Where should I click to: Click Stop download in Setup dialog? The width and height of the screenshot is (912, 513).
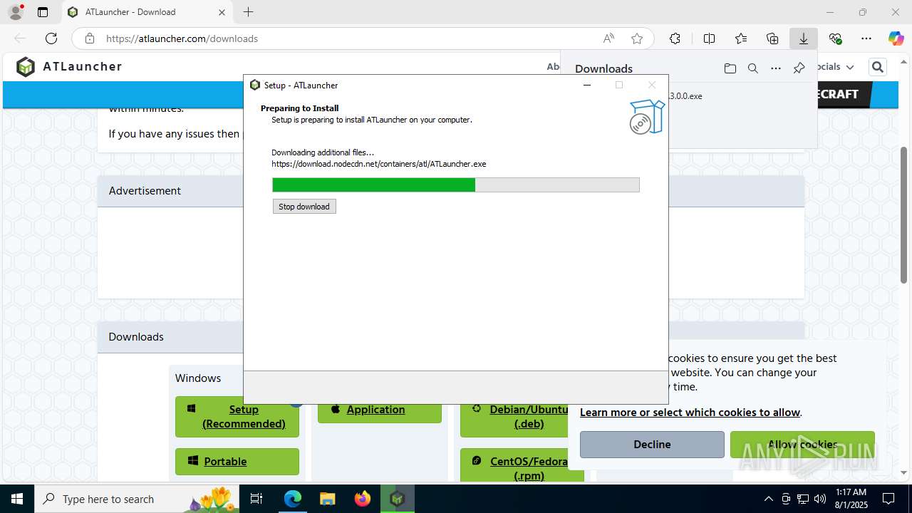tap(304, 207)
